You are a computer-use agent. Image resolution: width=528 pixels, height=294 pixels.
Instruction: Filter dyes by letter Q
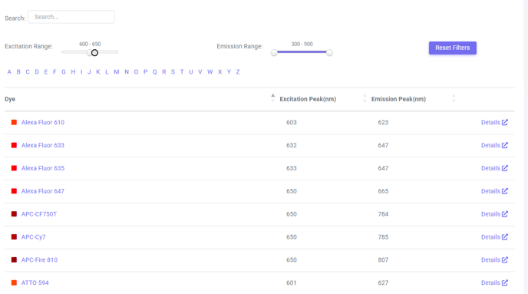(154, 71)
